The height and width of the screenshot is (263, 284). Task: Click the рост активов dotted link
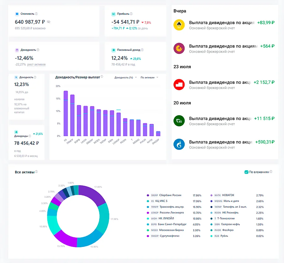pyautogui.click(x=37, y=64)
